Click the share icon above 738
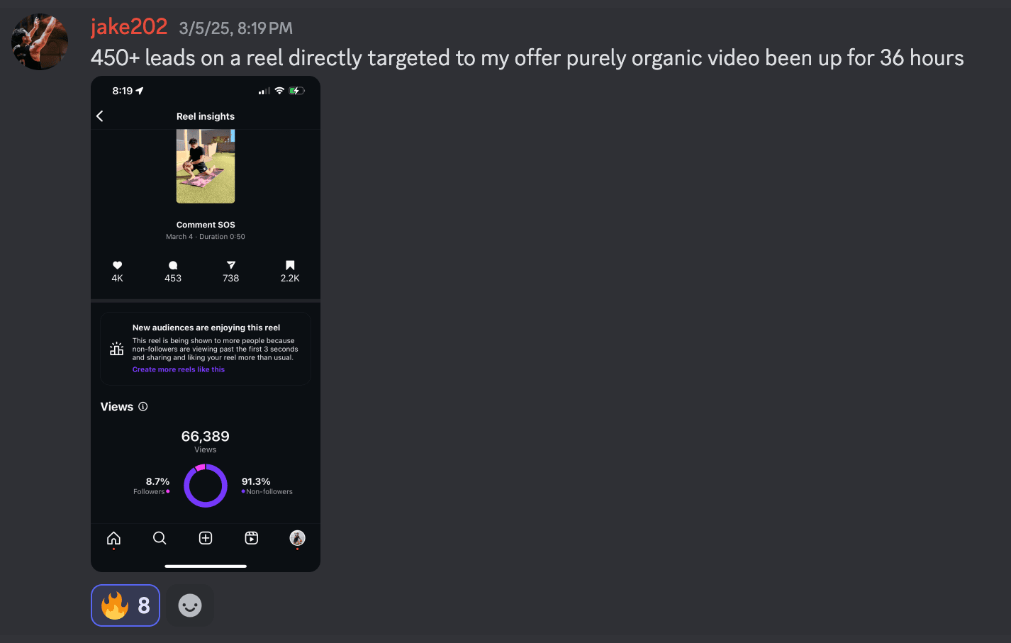The width and height of the screenshot is (1011, 643). click(231, 265)
